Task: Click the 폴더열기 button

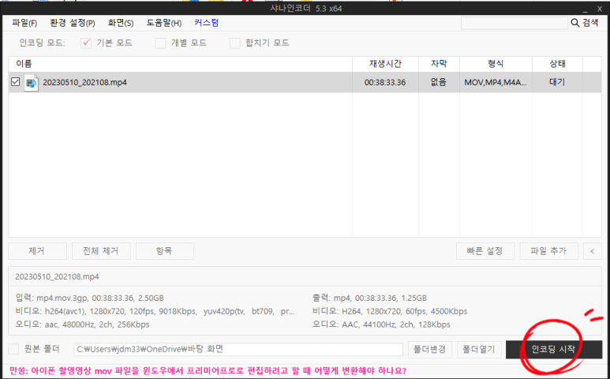Action: tap(478, 349)
